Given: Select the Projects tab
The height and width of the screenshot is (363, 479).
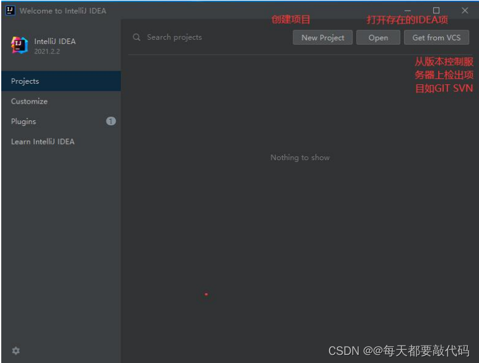Looking at the screenshot, I should tap(61, 81).
